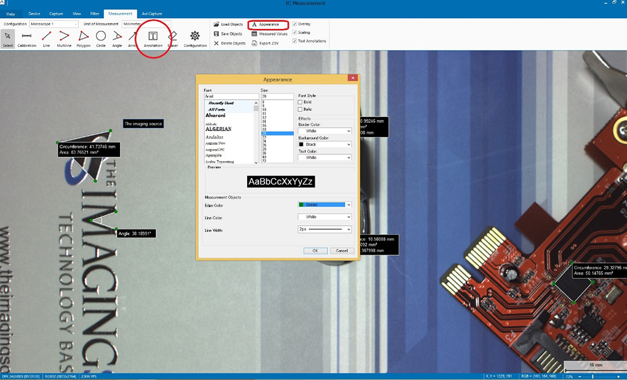Select the "Angle: 38.18991°" measurement label
The image size is (627, 380).
click(x=135, y=234)
